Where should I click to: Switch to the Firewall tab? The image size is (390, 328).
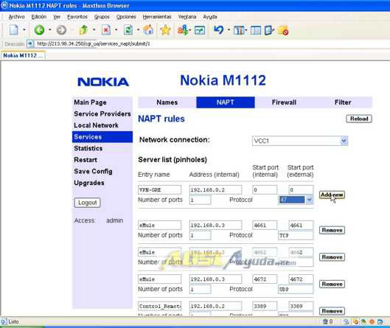[284, 102]
